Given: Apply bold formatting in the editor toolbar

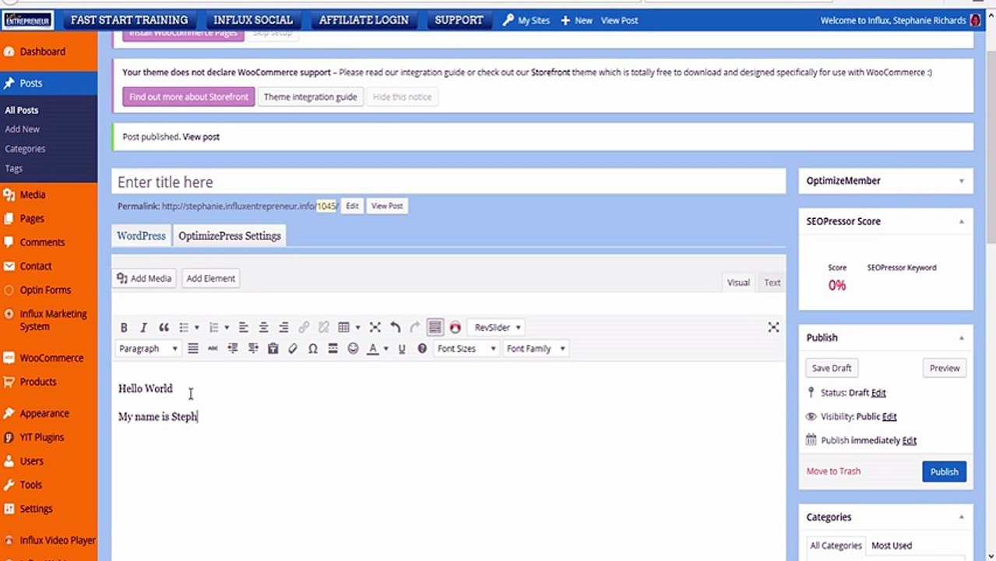Looking at the screenshot, I should (x=124, y=327).
